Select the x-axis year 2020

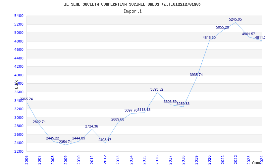210,160
